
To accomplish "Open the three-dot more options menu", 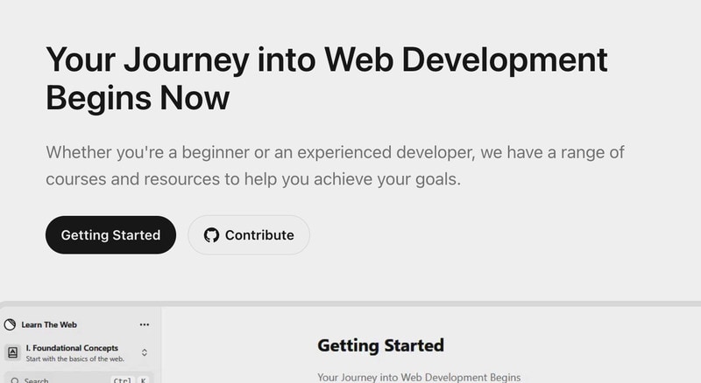I will pyautogui.click(x=145, y=324).
